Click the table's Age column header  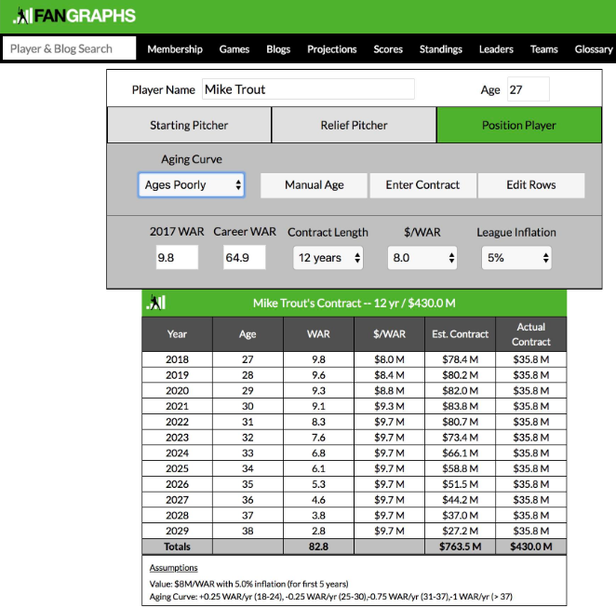(x=248, y=334)
